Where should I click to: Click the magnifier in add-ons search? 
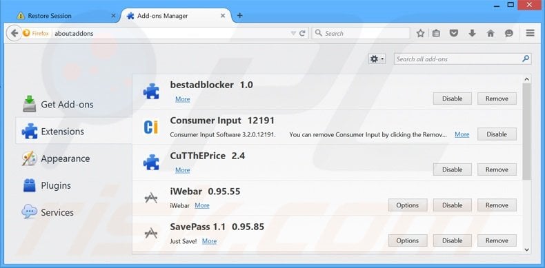click(526, 59)
